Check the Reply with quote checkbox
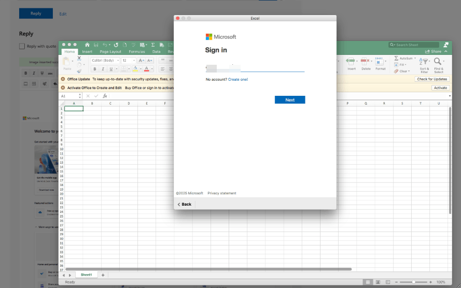461x288 pixels. pos(22,46)
